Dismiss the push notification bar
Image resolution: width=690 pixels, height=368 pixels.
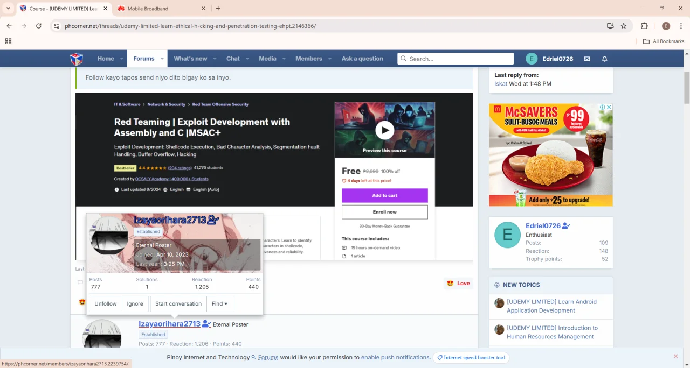click(675, 357)
